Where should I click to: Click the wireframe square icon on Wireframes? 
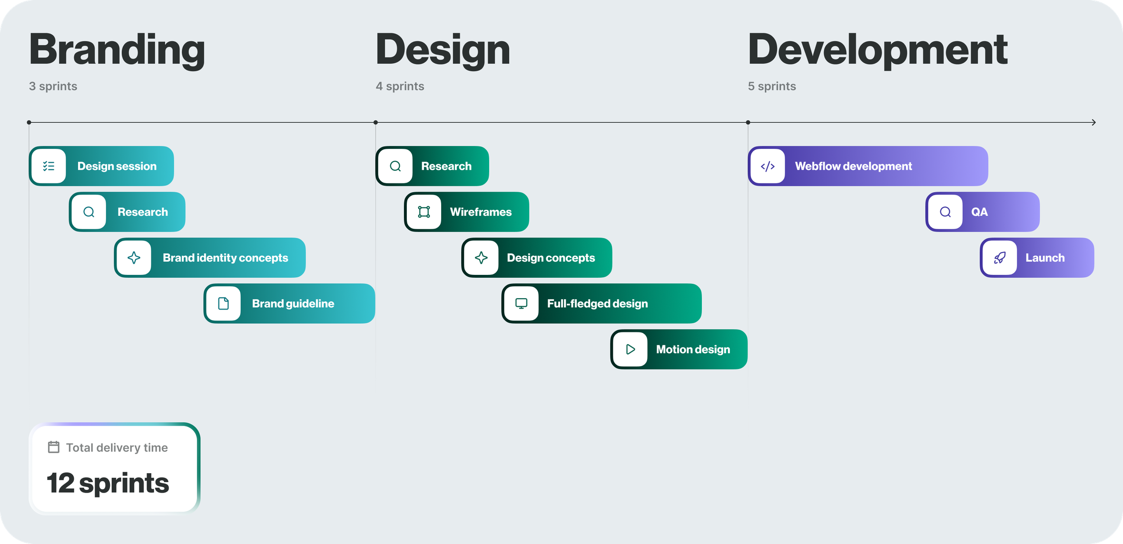tap(424, 212)
